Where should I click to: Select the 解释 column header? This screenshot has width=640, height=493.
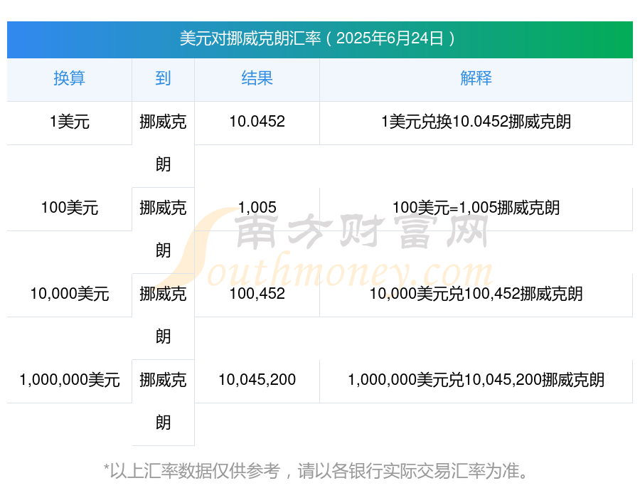click(x=476, y=78)
